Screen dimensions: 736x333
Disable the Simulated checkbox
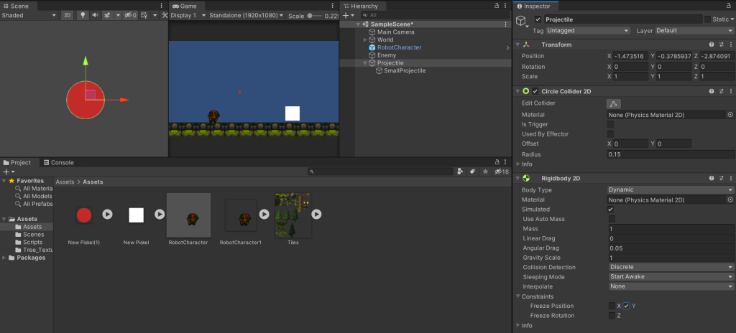[x=611, y=209]
